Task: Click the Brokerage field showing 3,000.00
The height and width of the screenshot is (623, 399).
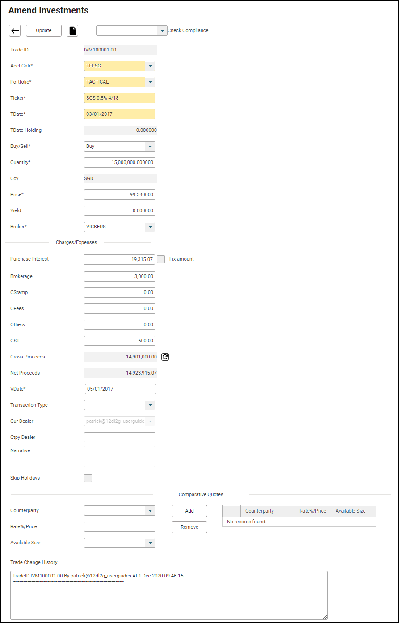Action: tap(120, 277)
